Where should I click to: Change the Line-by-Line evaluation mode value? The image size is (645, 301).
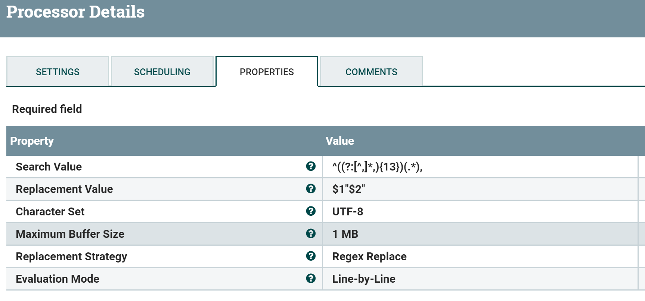[x=363, y=279]
